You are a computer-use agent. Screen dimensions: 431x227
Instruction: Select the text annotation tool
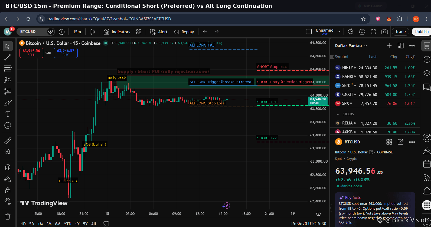8,114
